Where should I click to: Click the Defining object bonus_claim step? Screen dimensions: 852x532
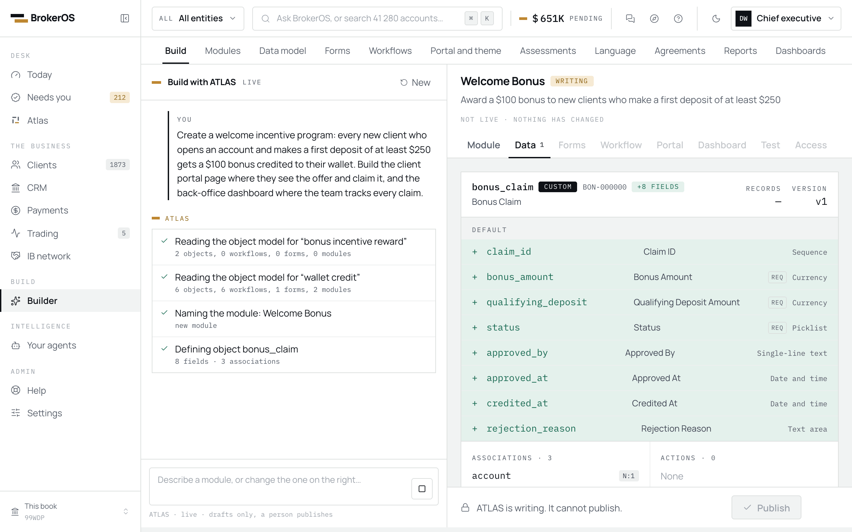pyautogui.click(x=294, y=355)
